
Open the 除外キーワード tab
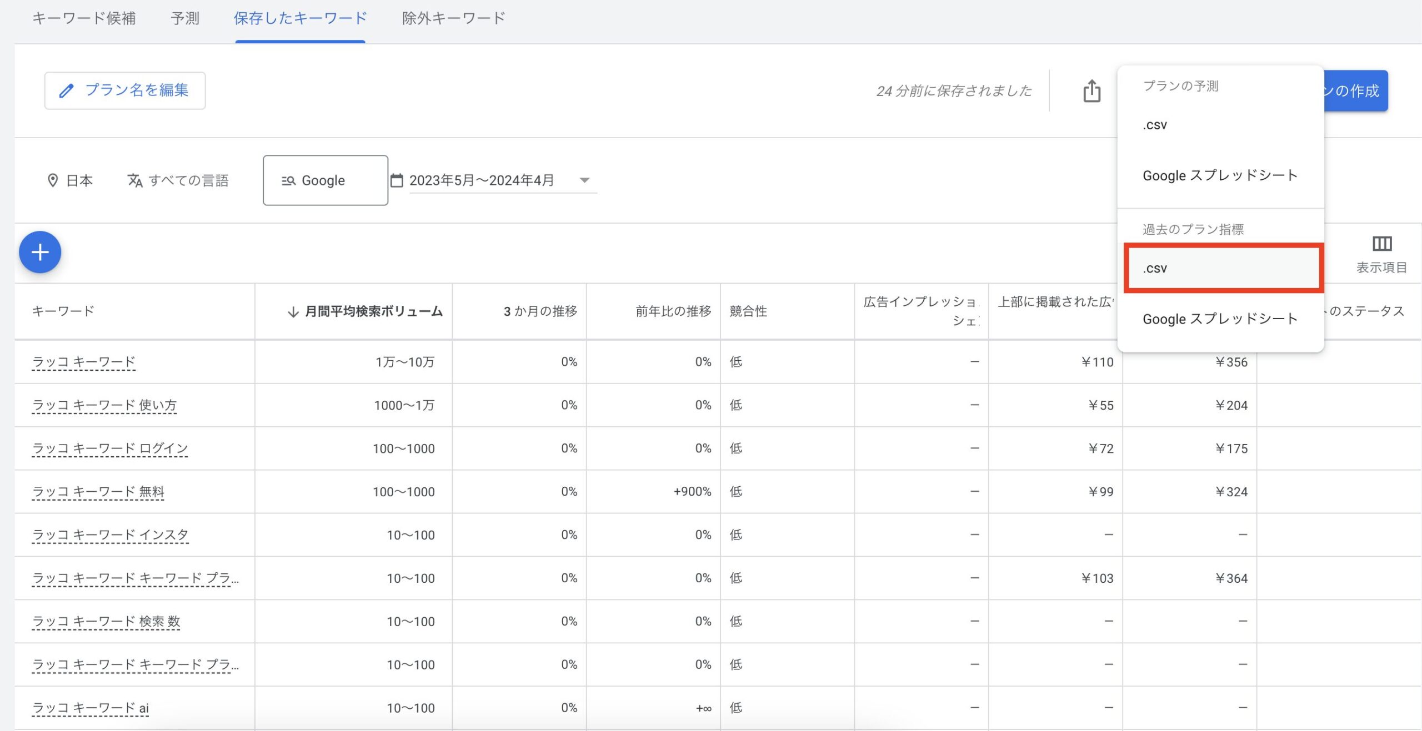click(x=454, y=18)
